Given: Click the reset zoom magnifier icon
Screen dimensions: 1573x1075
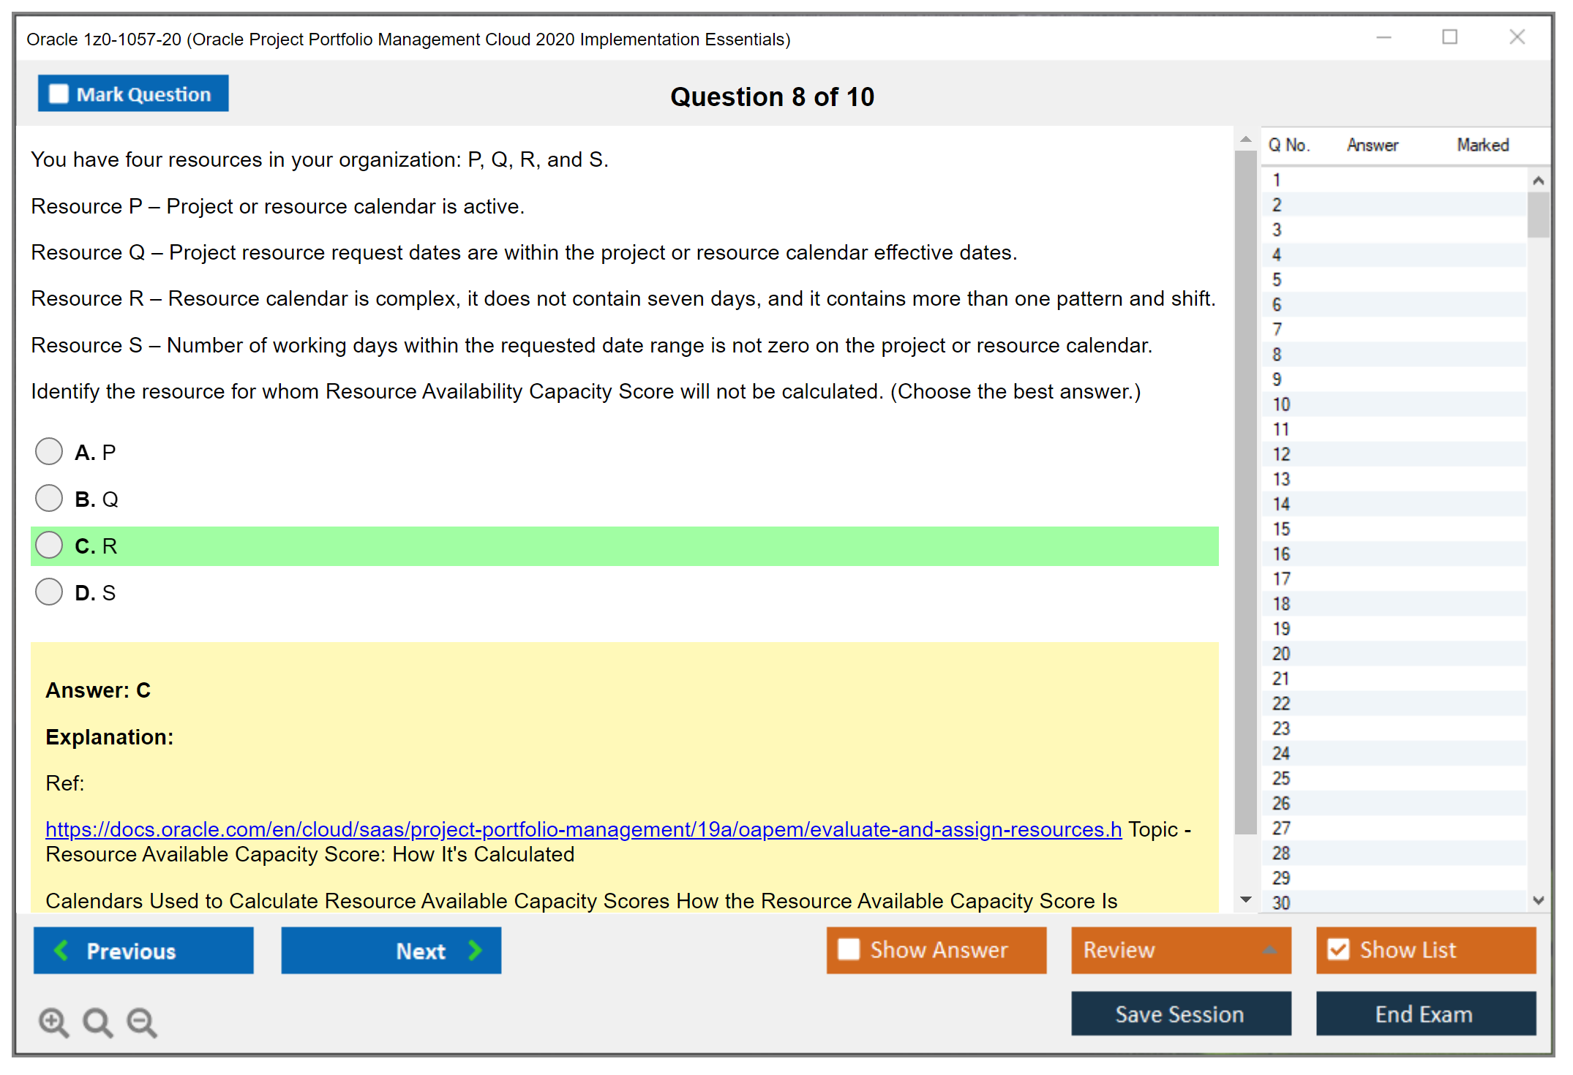Looking at the screenshot, I should (97, 1022).
